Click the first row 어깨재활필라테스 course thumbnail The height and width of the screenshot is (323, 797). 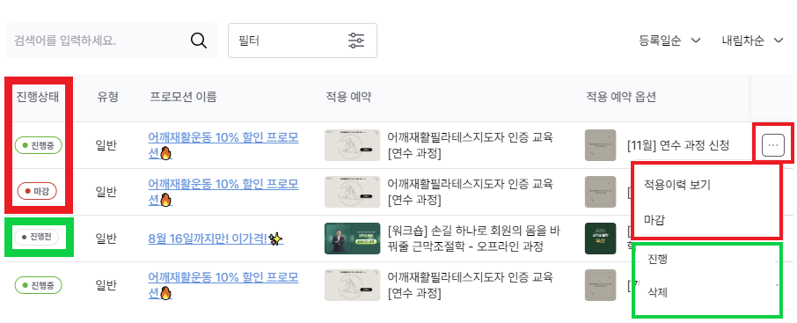pos(352,145)
